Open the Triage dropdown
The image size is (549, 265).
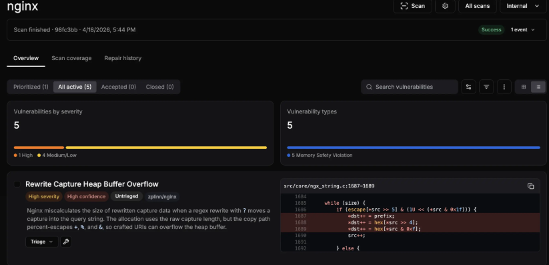click(x=41, y=242)
